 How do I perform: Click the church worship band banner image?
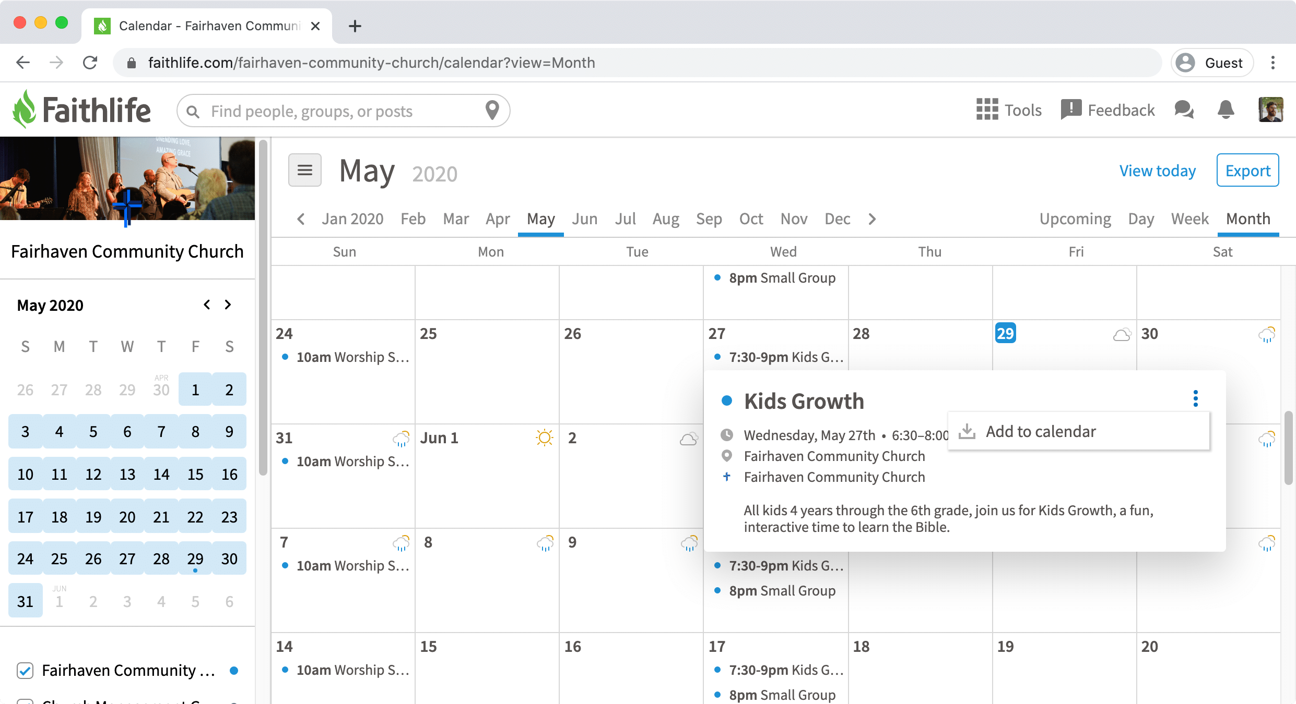tap(127, 178)
